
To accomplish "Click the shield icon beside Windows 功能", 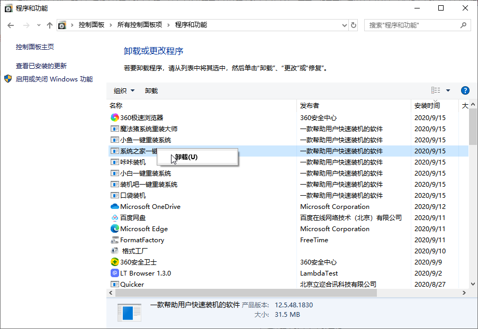I will [x=8, y=79].
